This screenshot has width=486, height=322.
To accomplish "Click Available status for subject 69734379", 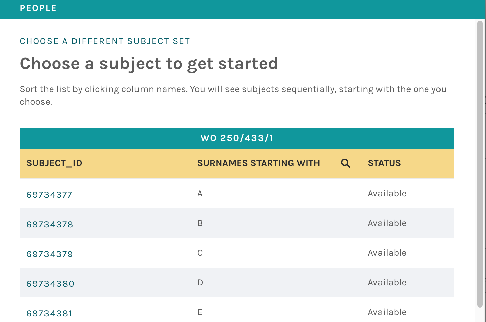I will click(x=387, y=253).
